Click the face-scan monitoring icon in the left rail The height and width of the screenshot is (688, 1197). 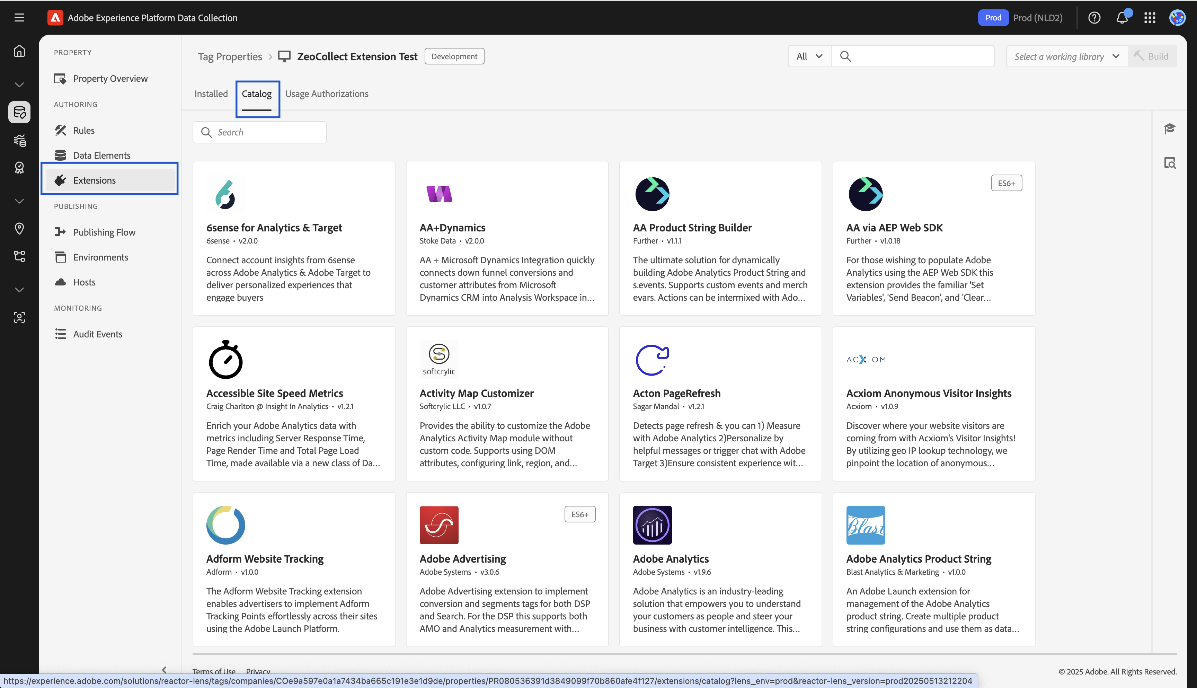(x=19, y=317)
